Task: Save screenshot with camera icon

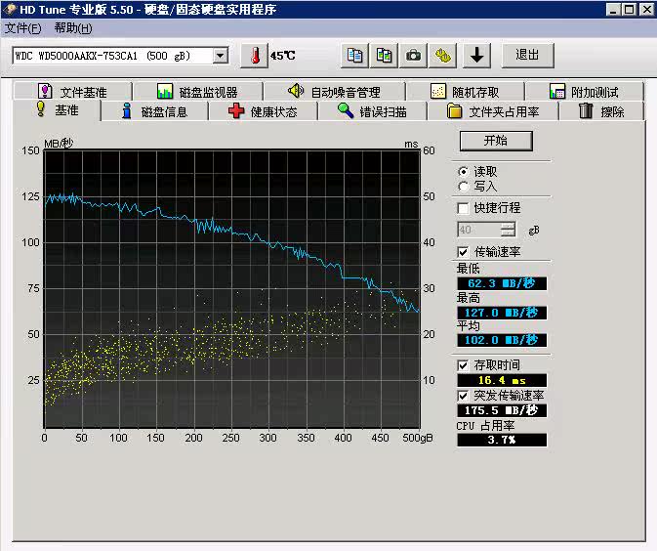Action: point(414,56)
